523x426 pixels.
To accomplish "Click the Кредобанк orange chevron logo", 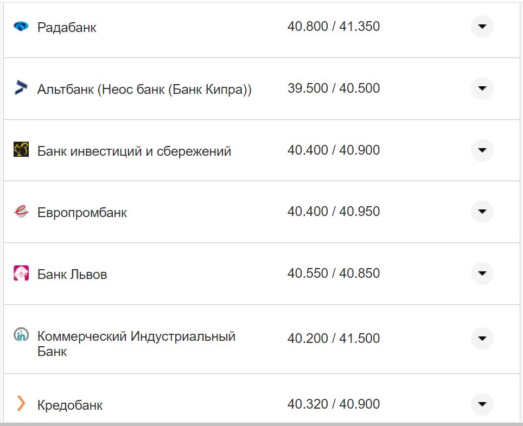I will coord(21,403).
